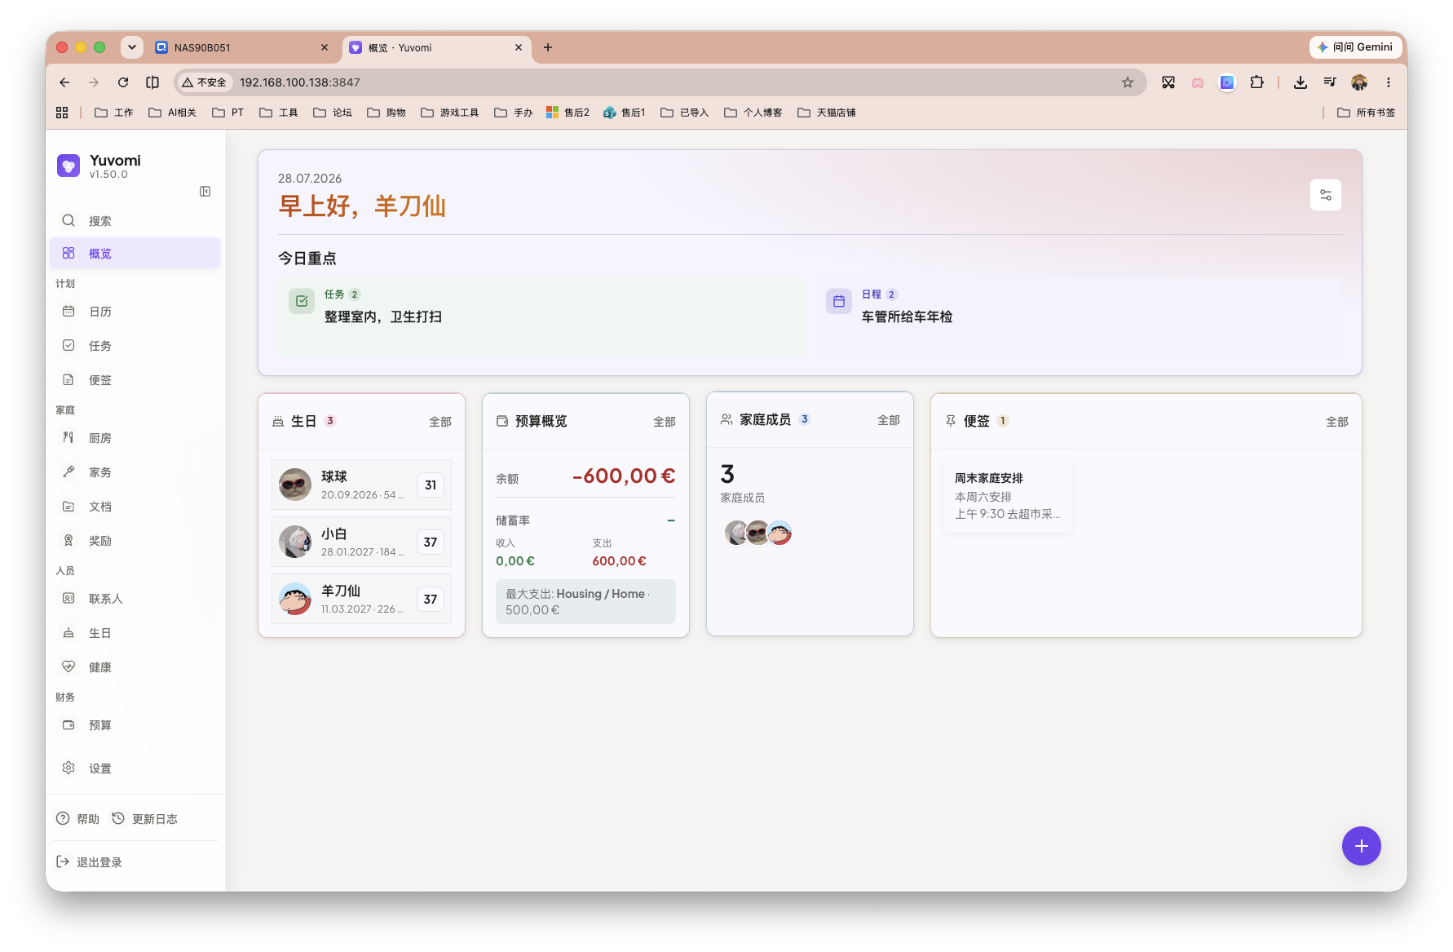Screen dimensions: 1453x952
Task: Open the 日程 highlight card 车管所给车年检
Action: pos(1079,316)
